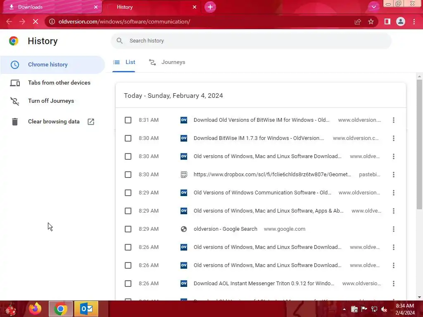The height and width of the screenshot is (317, 423).
Task: Open Outlook from the taskbar
Action: pos(86,309)
